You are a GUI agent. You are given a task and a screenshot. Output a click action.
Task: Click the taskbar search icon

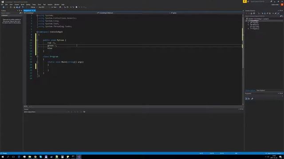coord(8,157)
